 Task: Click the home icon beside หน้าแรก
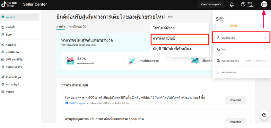point(3,17)
